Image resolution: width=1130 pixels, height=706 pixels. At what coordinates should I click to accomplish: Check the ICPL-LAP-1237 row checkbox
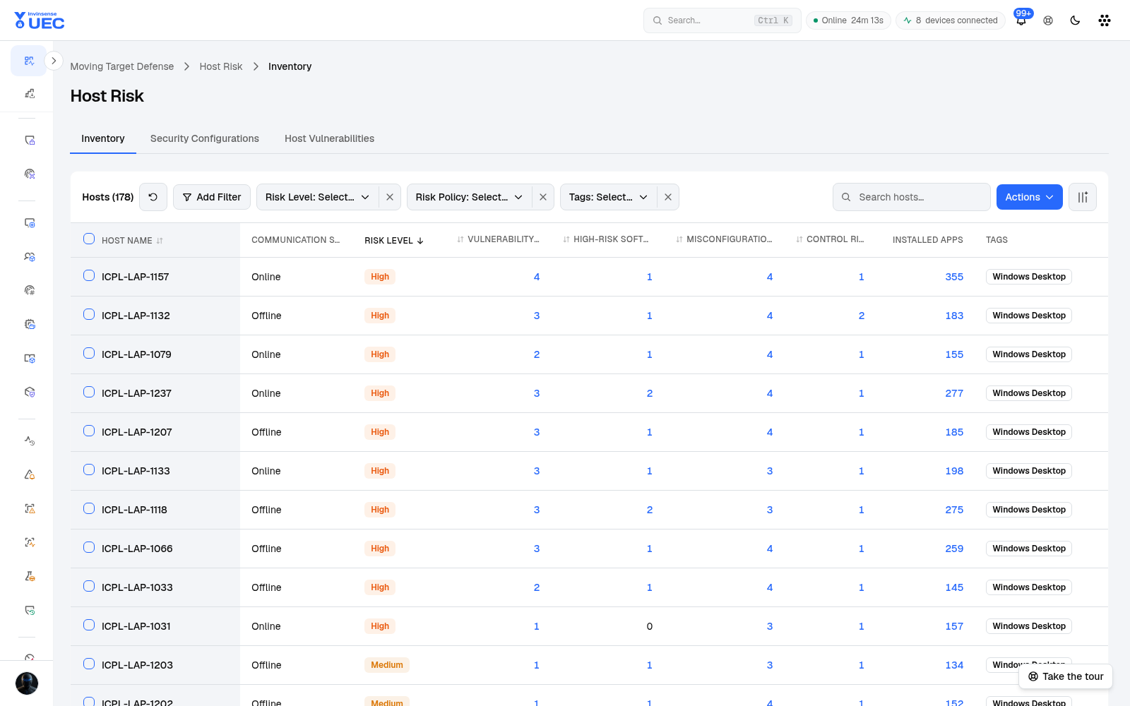tap(89, 393)
